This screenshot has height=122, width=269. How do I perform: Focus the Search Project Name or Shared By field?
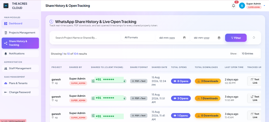(86, 38)
